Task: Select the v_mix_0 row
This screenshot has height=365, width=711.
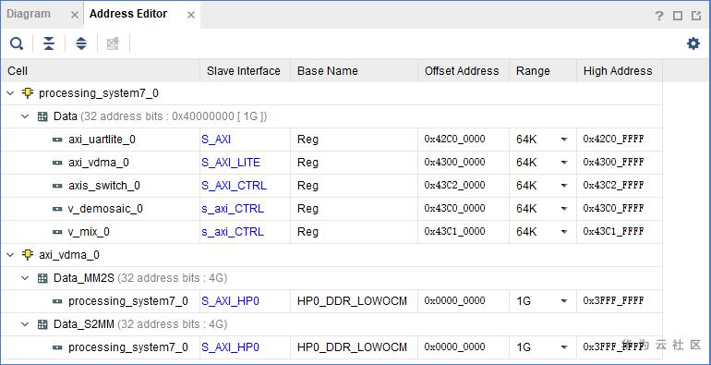Action: [x=331, y=232]
